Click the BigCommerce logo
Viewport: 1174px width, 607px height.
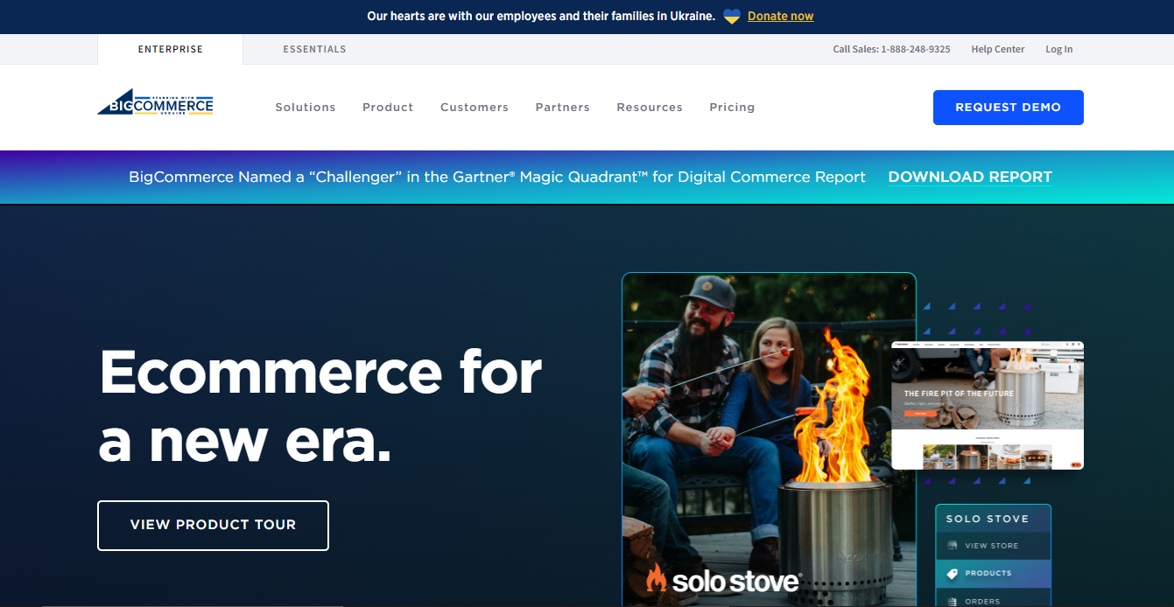coord(155,102)
